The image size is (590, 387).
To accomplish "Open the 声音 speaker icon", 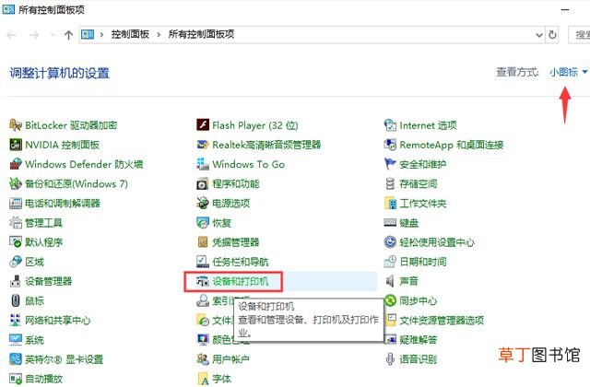I will (x=390, y=281).
